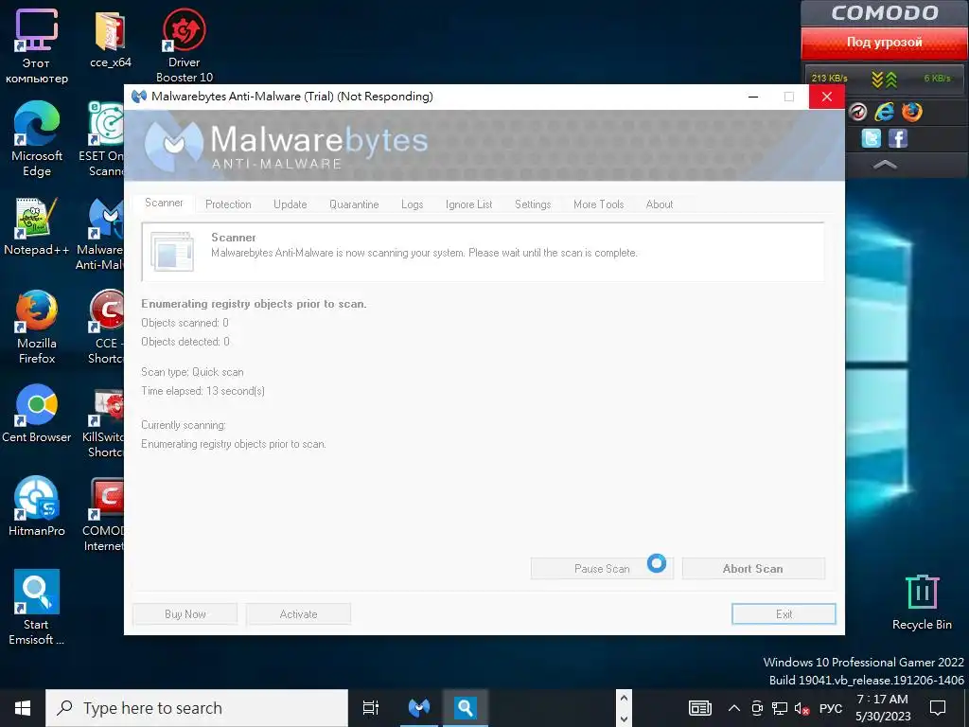
Task: Open Microsoft Edge desktop shortcut
Action: pos(37,139)
